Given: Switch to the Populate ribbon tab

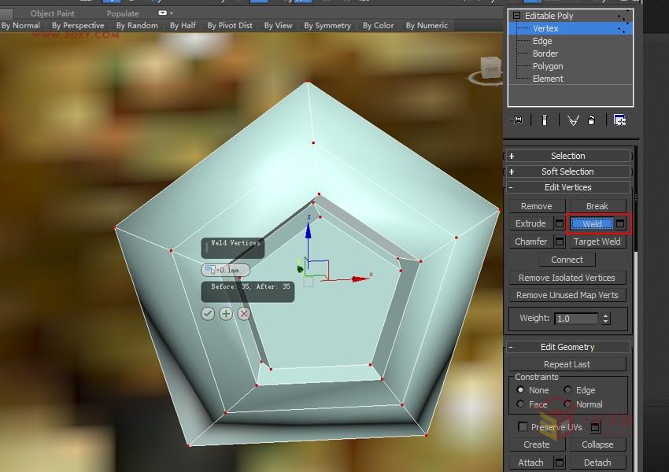Looking at the screenshot, I should point(122,13).
